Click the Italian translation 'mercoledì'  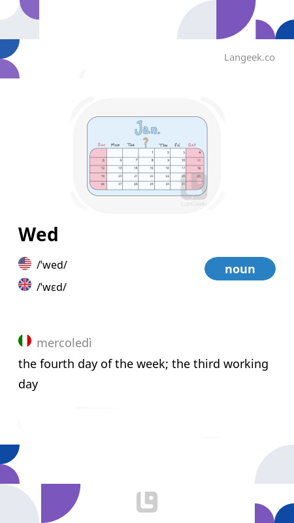pyautogui.click(x=64, y=343)
